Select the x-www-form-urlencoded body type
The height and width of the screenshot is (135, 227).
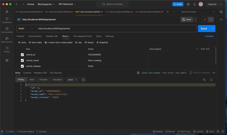[46, 42]
